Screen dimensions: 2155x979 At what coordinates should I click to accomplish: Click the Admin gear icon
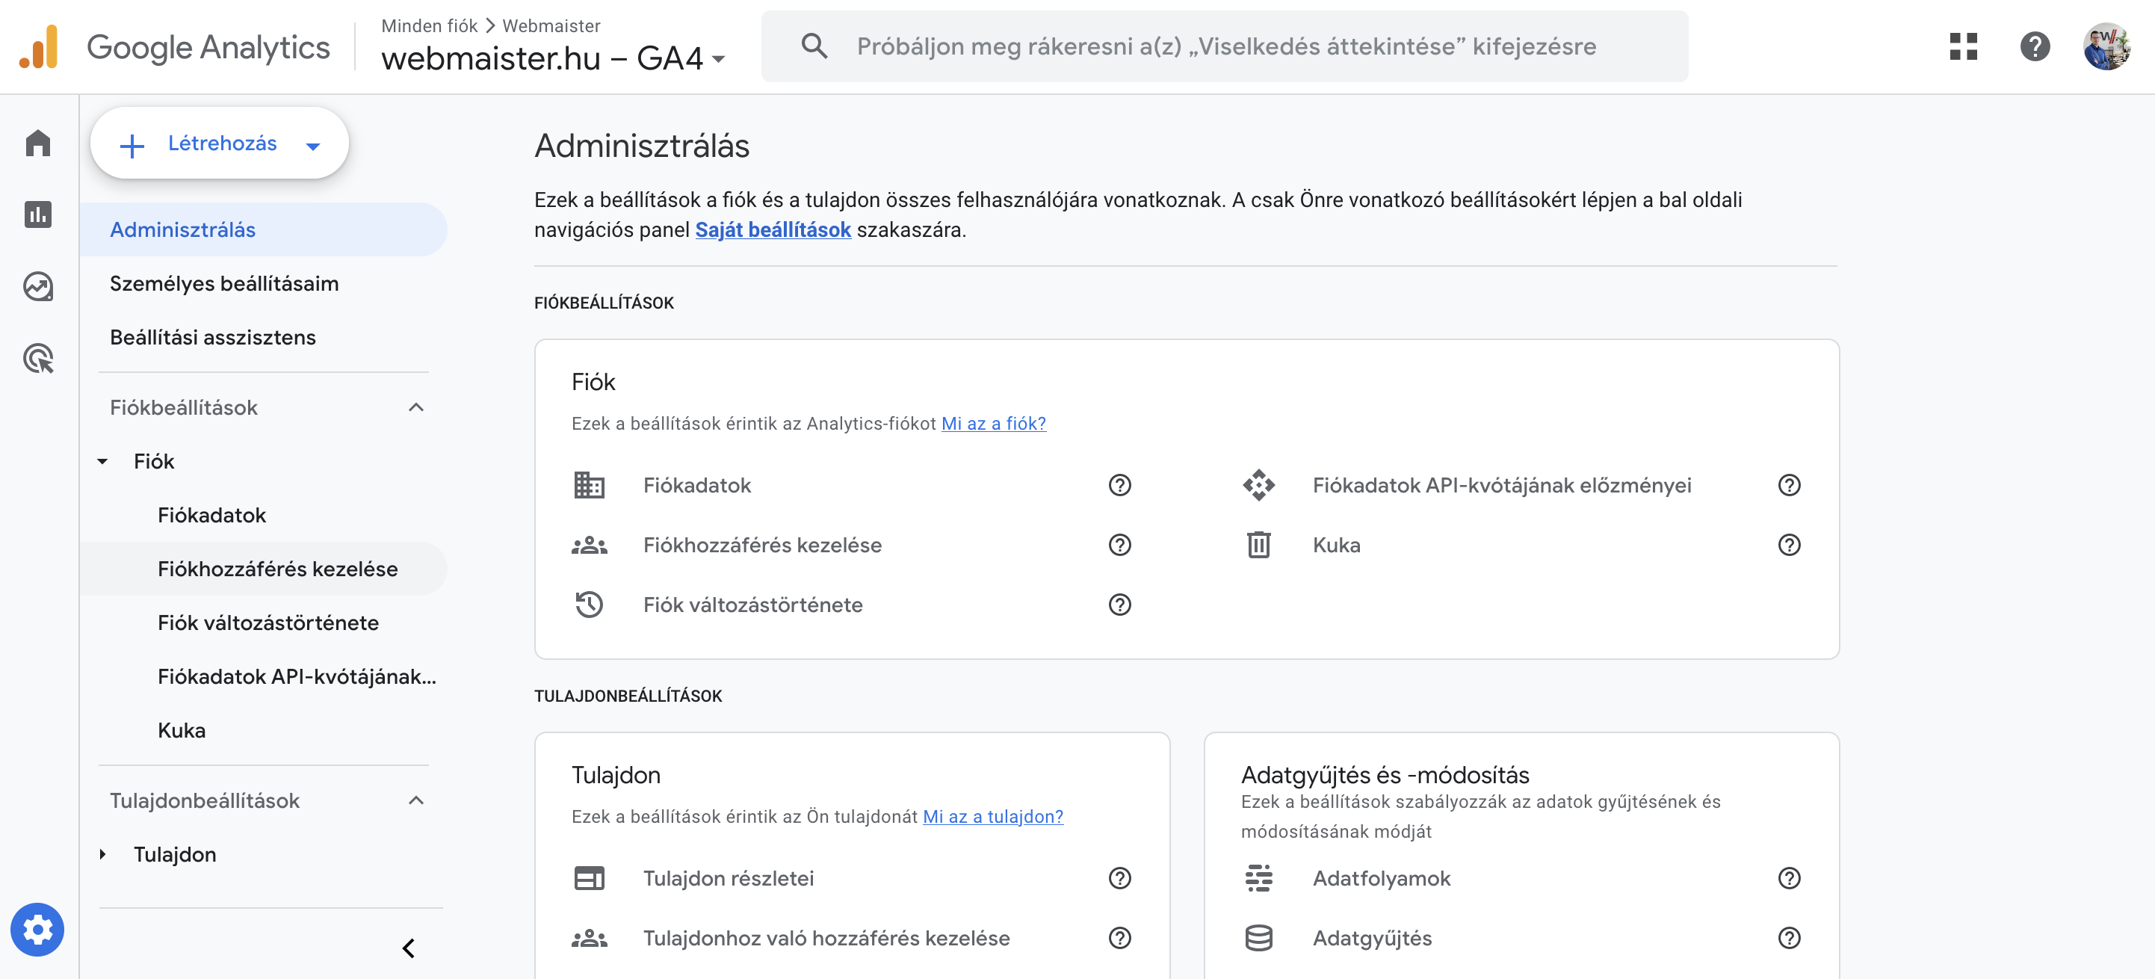[37, 929]
